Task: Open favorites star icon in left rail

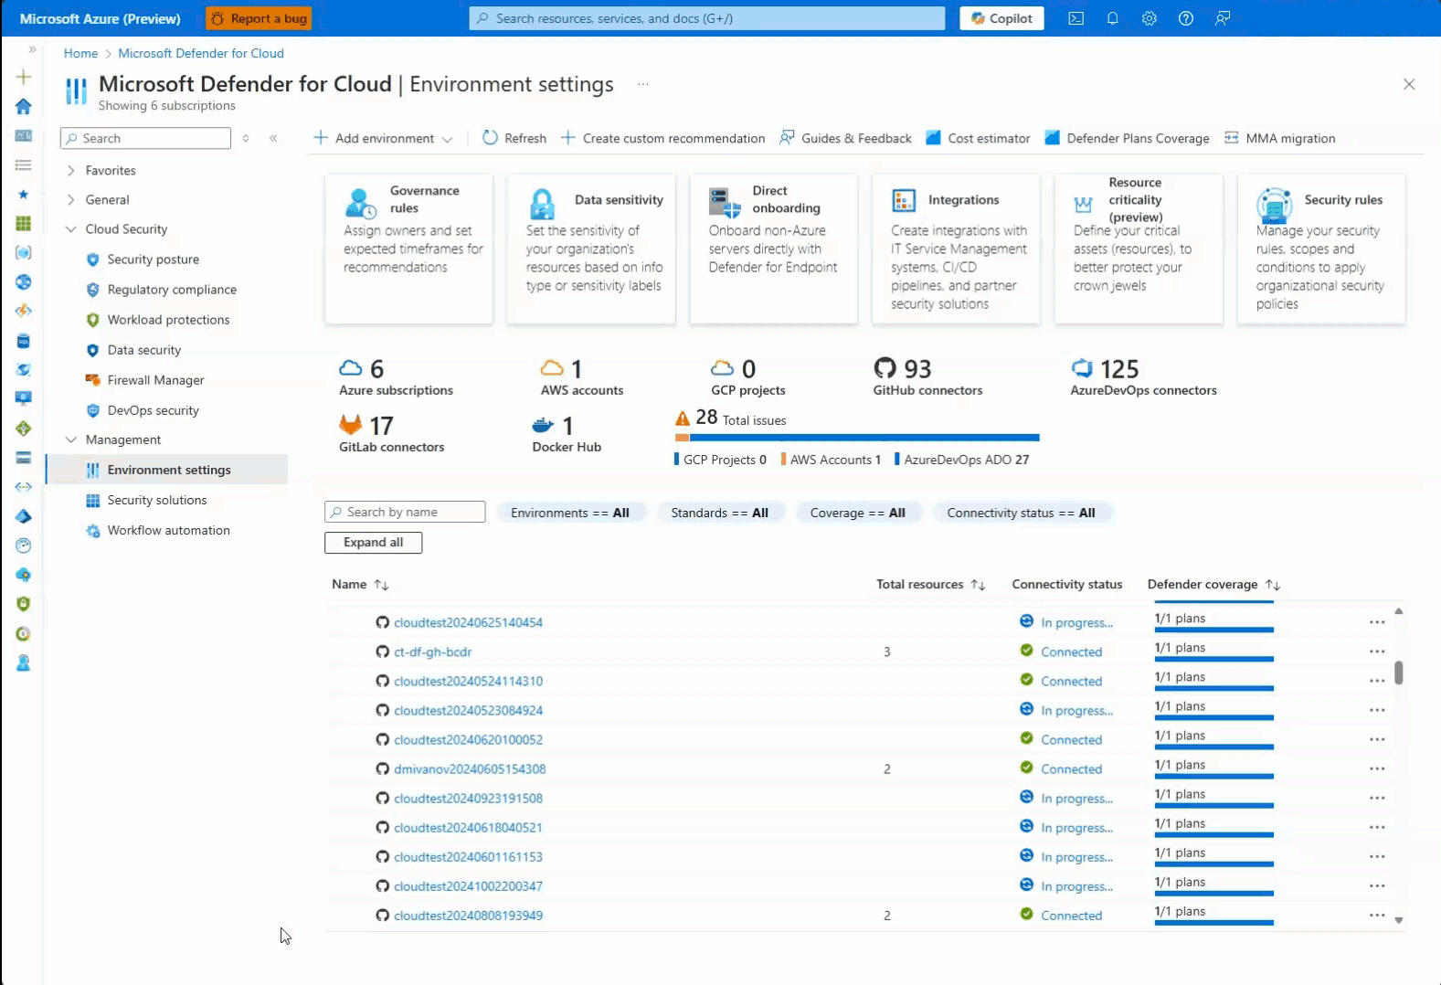Action: point(24,195)
